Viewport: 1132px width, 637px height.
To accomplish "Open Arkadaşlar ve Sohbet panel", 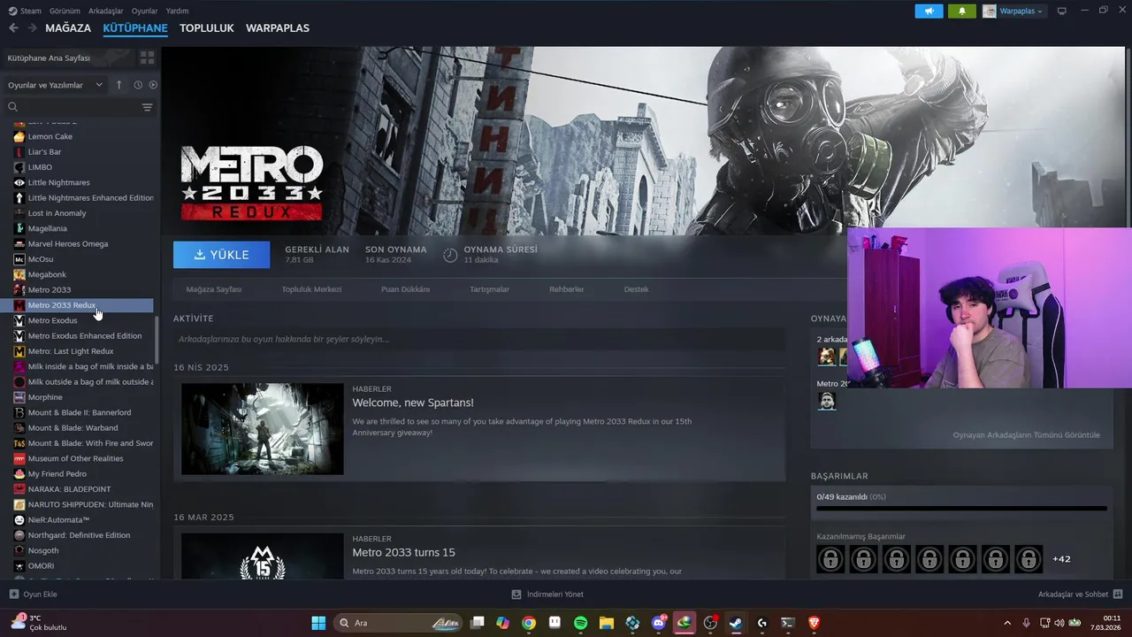I will 1080,595.
